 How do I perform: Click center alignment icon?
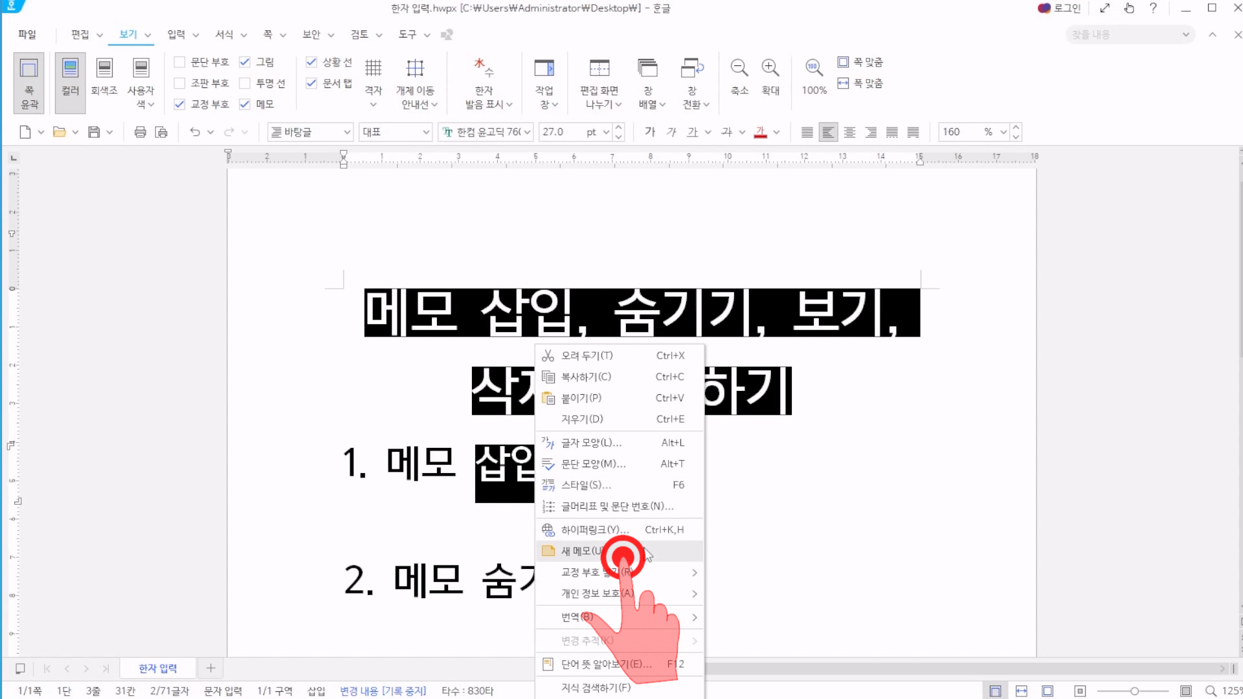coord(849,132)
